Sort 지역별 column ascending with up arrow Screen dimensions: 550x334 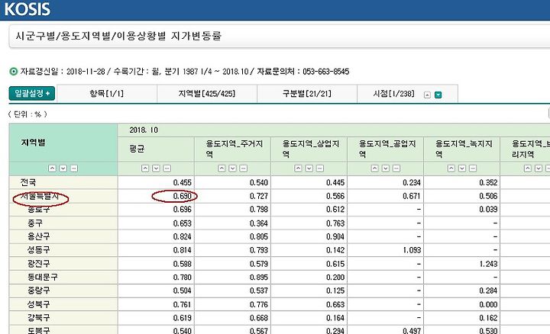click(52, 169)
